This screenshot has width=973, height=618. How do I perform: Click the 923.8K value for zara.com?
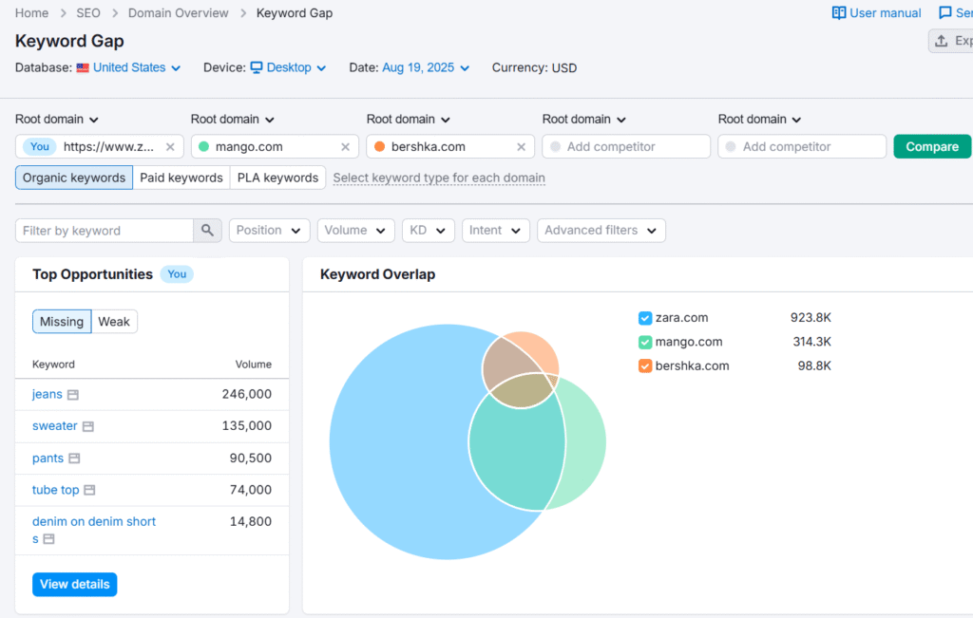pyautogui.click(x=811, y=318)
